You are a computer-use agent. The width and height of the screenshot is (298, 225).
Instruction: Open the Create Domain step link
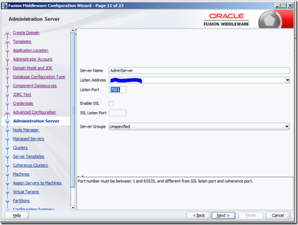pyautogui.click(x=26, y=33)
